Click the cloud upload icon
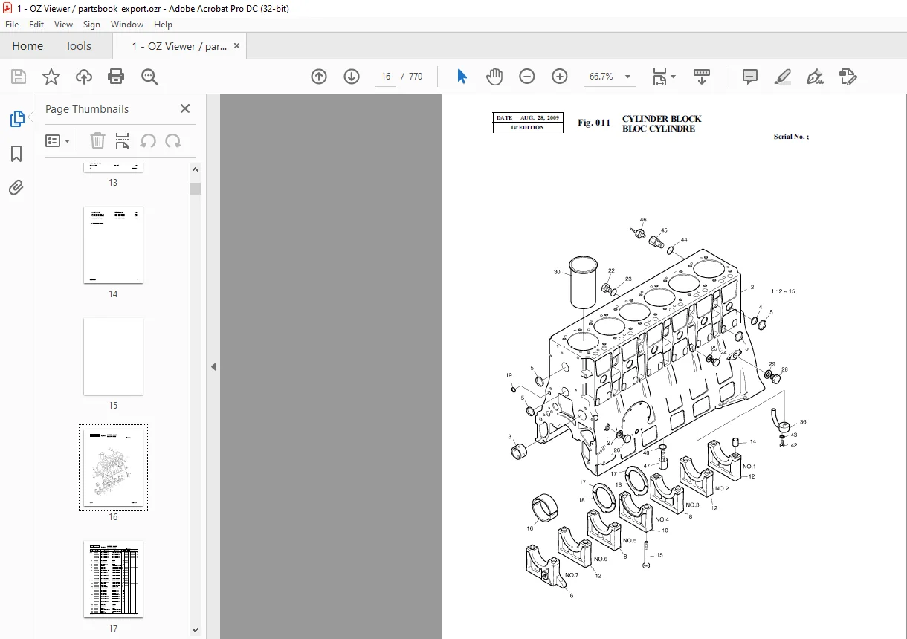The width and height of the screenshot is (907, 639). click(x=84, y=77)
